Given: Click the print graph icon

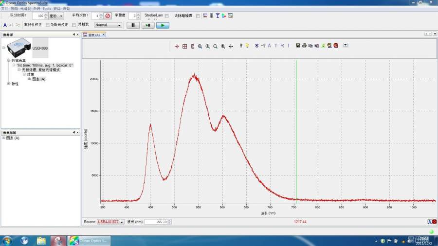Looking at the screenshot, I should point(304,46).
